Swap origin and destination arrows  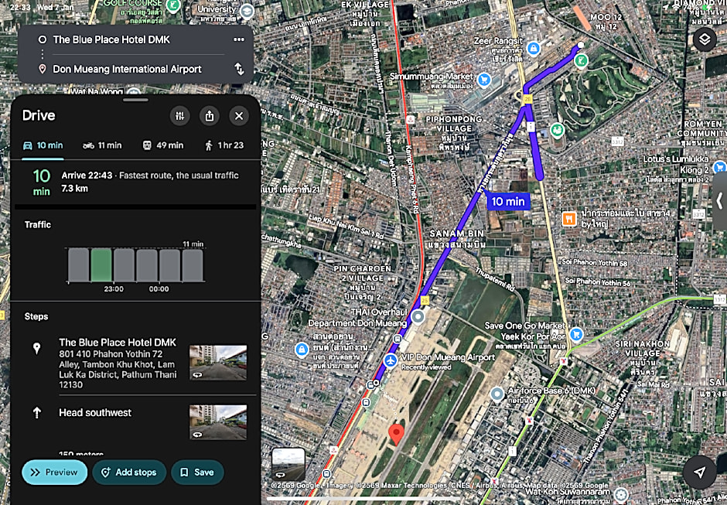tap(239, 69)
